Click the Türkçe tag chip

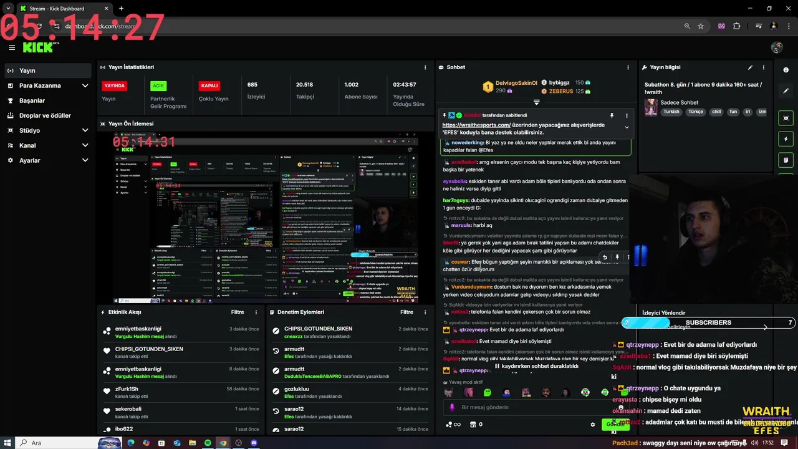(695, 112)
